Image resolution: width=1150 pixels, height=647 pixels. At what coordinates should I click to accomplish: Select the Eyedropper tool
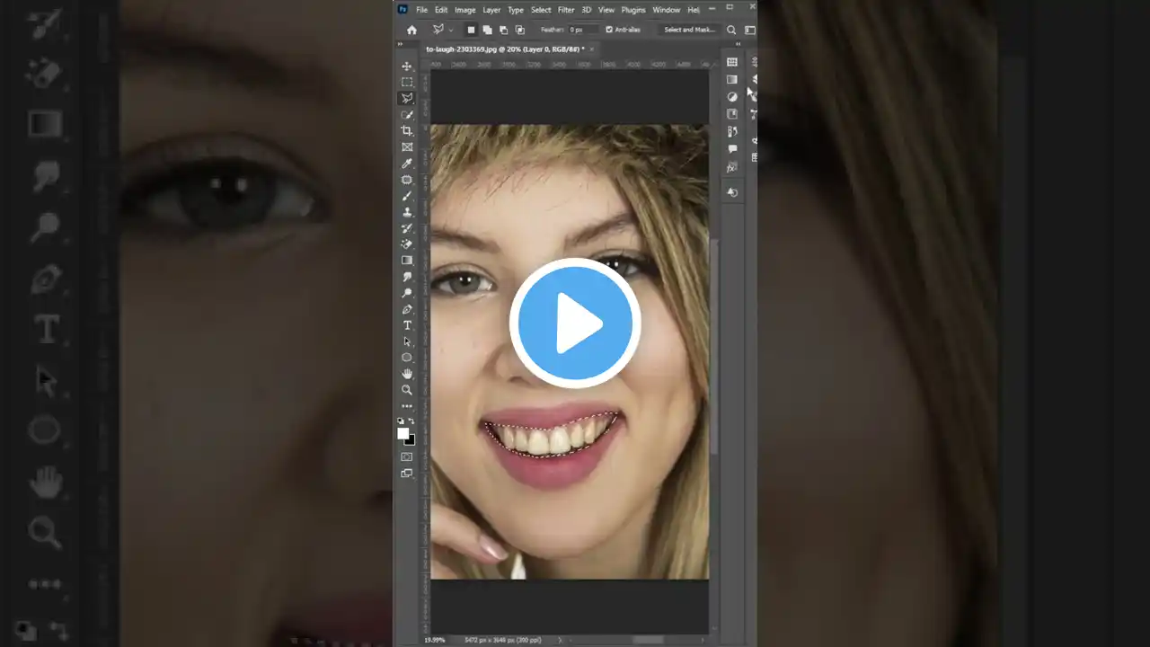point(407,164)
